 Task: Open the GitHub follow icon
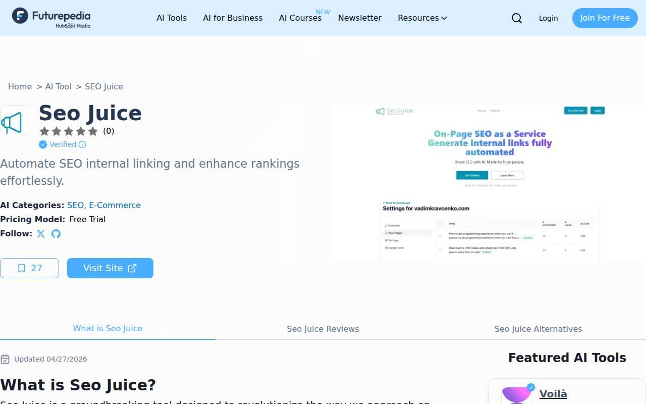coord(56,234)
